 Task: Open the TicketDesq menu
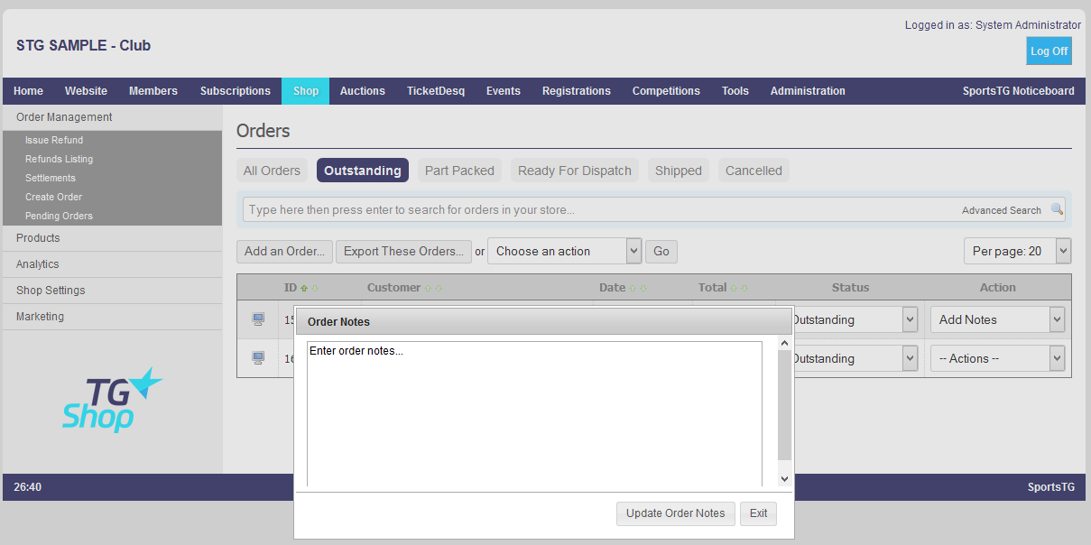[x=436, y=91]
